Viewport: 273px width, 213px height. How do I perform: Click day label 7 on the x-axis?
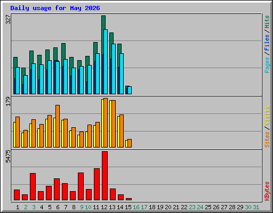66,207
